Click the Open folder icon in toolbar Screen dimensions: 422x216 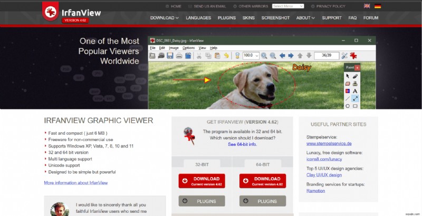point(152,56)
